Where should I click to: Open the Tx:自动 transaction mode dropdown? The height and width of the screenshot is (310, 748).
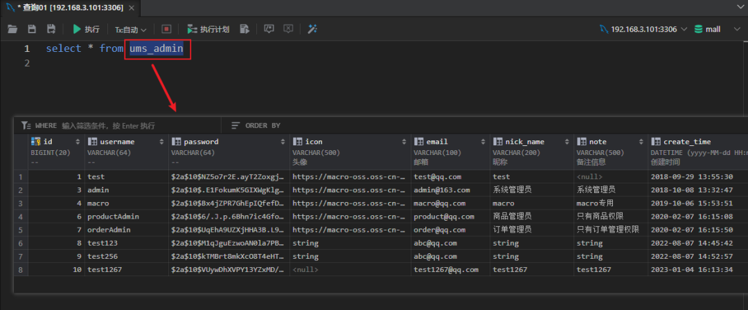(131, 29)
